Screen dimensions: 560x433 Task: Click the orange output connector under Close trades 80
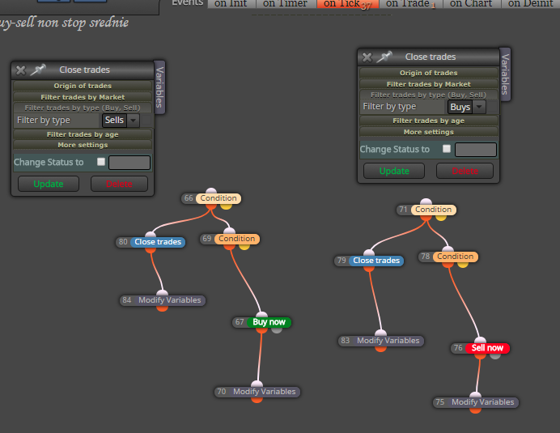click(x=151, y=250)
